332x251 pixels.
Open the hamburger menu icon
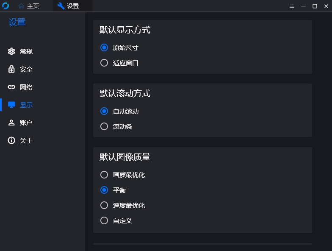(x=292, y=6)
